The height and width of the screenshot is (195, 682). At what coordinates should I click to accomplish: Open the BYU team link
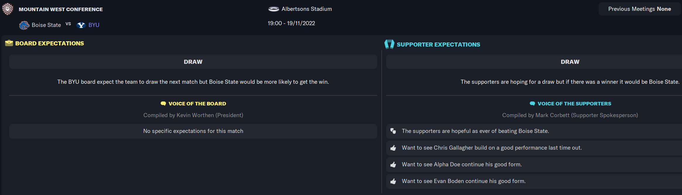94,25
